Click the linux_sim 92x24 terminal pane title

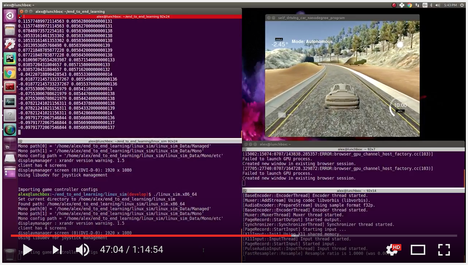133,141
